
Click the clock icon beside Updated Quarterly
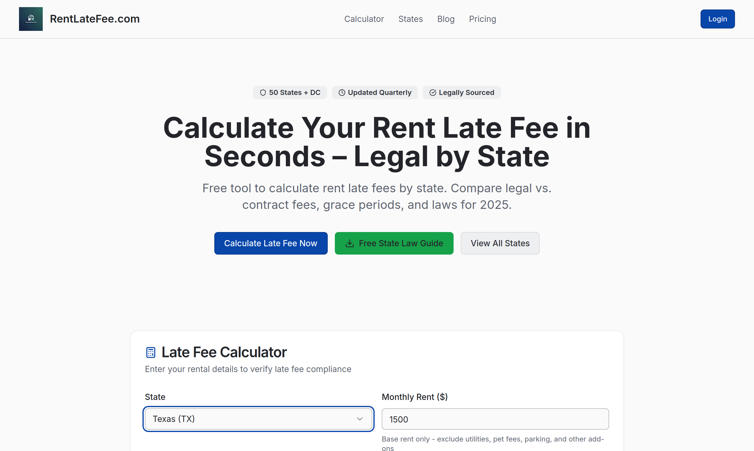342,92
